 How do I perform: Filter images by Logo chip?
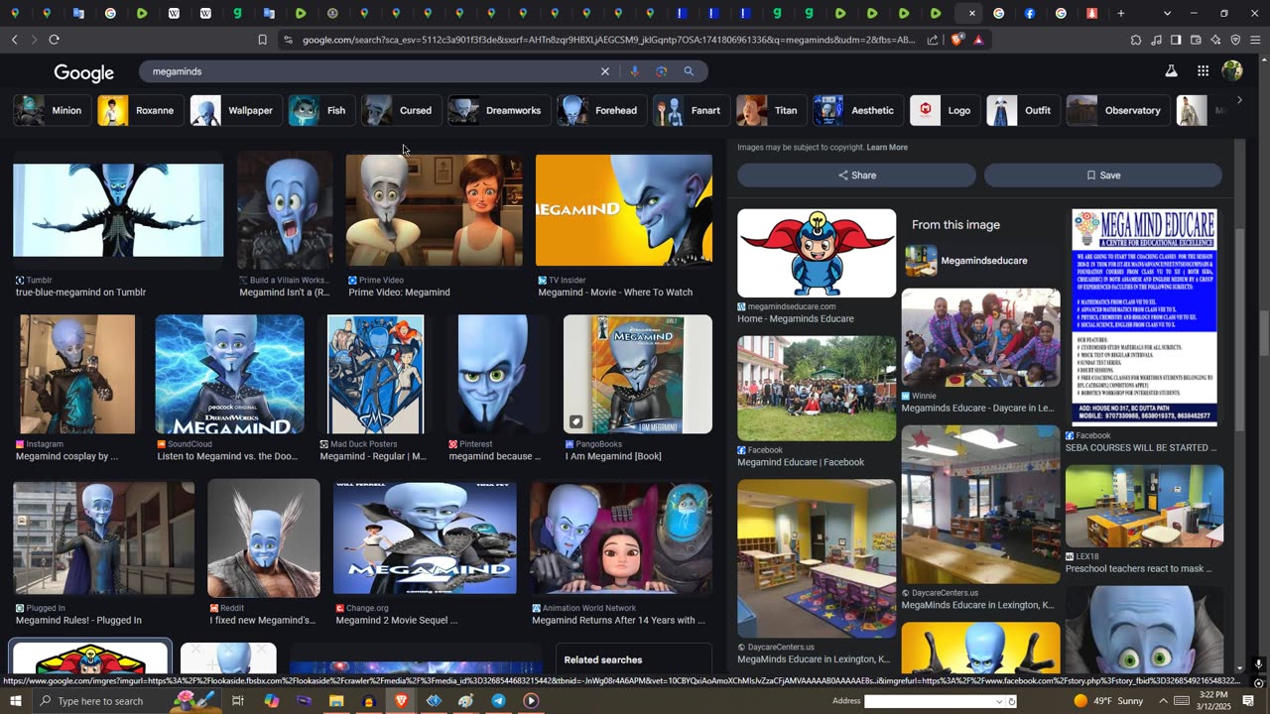[944, 110]
